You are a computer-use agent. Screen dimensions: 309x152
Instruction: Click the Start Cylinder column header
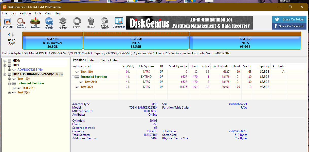coord(178,66)
